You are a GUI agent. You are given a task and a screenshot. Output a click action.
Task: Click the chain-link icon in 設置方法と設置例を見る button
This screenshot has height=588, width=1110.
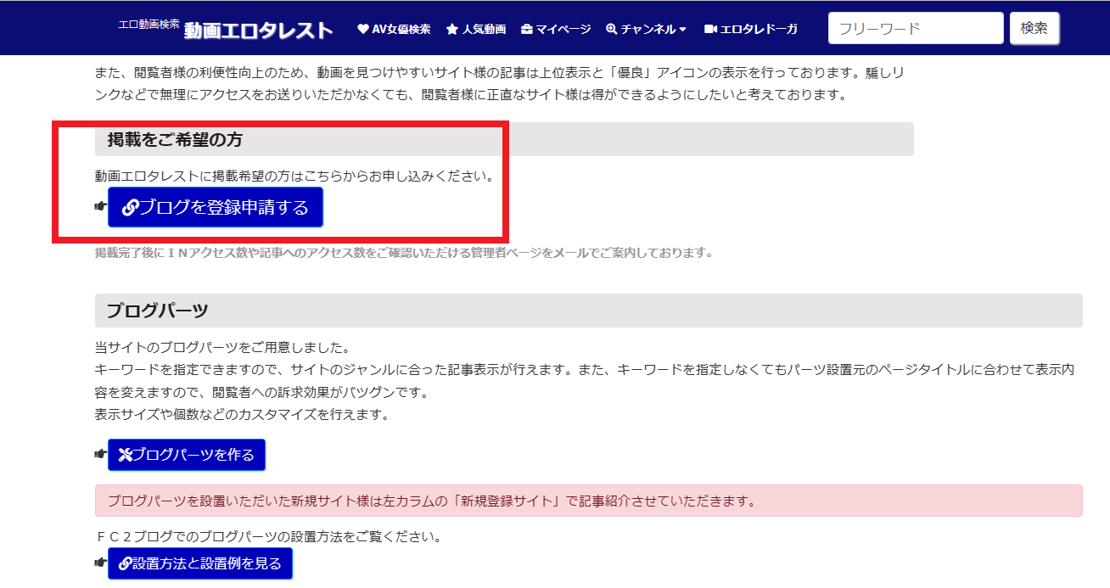coord(125,563)
